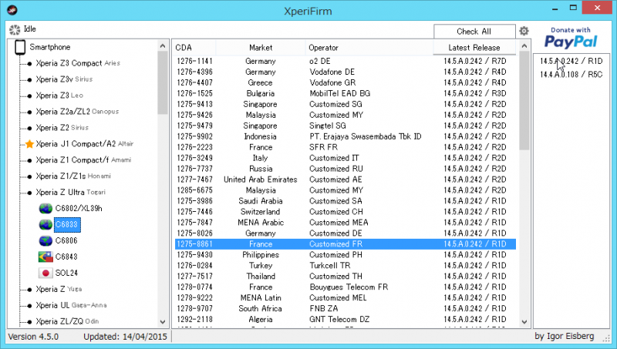
Task: Open the settings gear icon
Action: pos(524,31)
